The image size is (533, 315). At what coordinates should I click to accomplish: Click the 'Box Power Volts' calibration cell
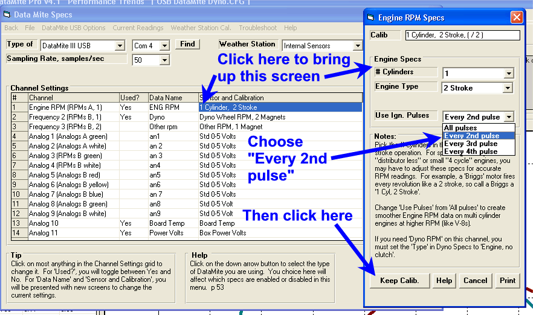click(280, 233)
